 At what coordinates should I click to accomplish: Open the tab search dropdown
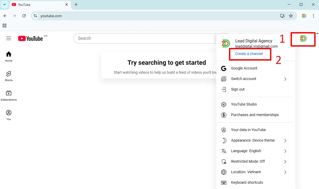click(x=4, y=4)
